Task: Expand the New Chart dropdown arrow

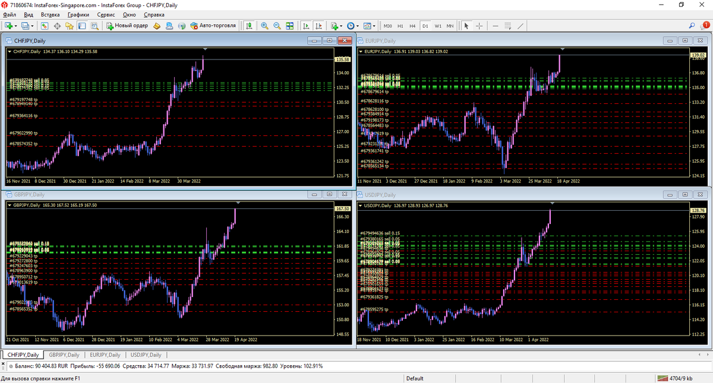Action: click(16, 26)
